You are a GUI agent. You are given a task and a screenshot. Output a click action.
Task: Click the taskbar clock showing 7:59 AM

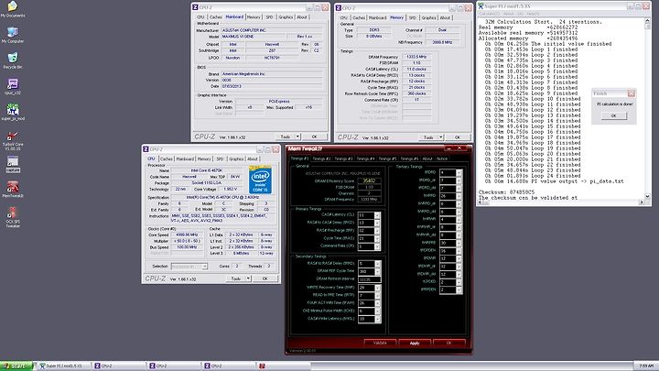pyautogui.click(x=646, y=366)
